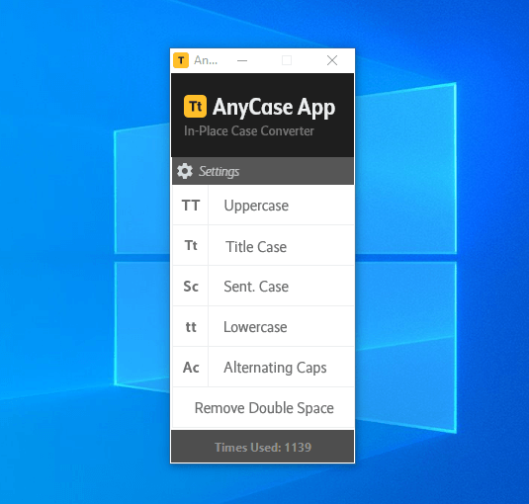Apply Alternating Caps
Image resolution: width=529 pixels, height=504 pixels.
[281, 367]
